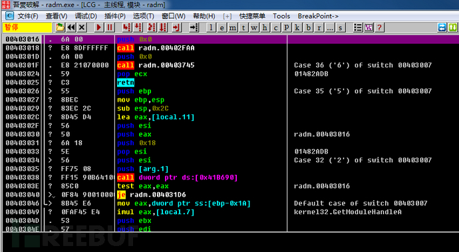Select the 'lea eax,[local.11]' instruction
The image size is (459, 252).
tap(156, 117)
